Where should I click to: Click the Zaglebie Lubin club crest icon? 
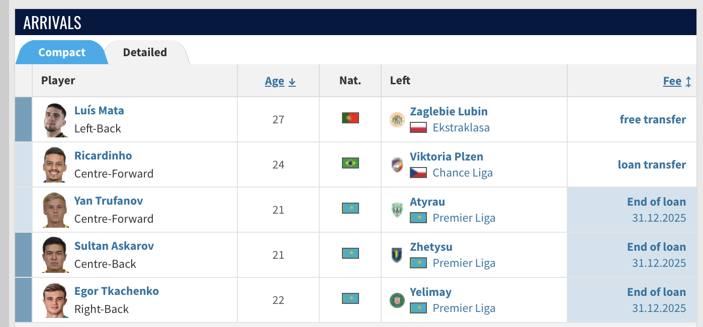pos(397,119)
